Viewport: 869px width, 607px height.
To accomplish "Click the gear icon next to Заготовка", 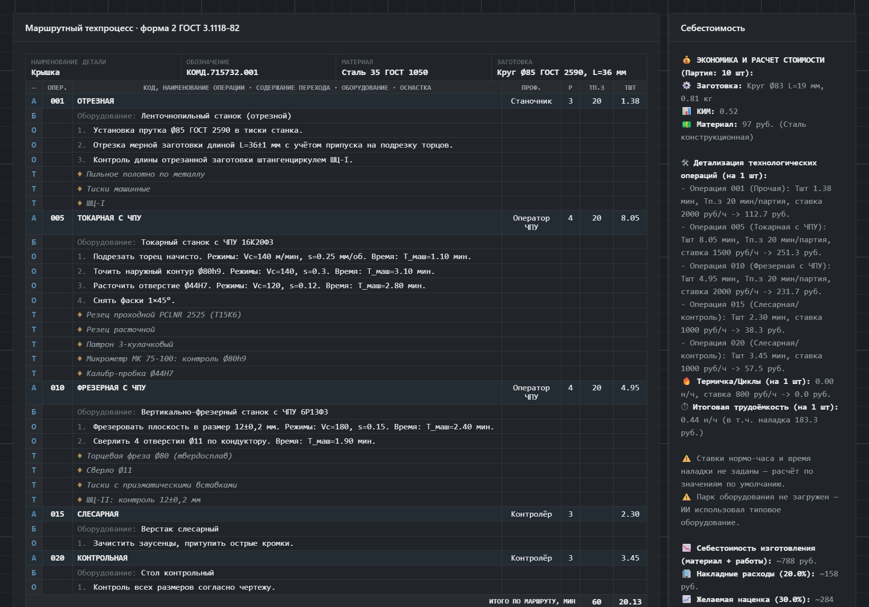I will click(686, 86).
